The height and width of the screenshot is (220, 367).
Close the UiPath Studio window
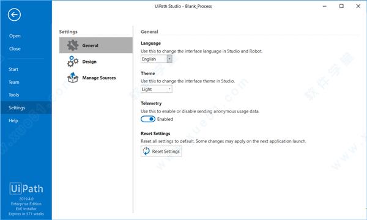tap(358, 6)
